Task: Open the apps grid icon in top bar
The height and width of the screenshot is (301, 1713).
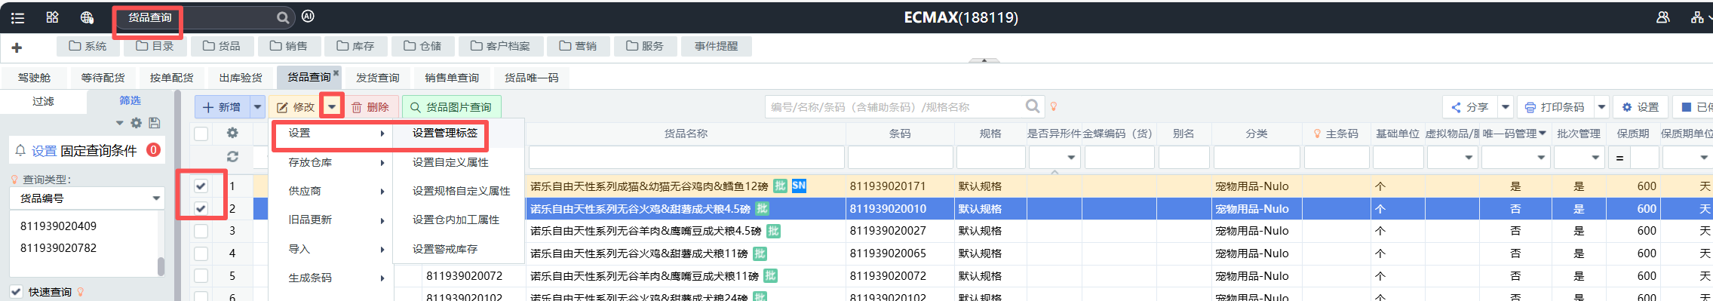Action: tap(52, 17)
